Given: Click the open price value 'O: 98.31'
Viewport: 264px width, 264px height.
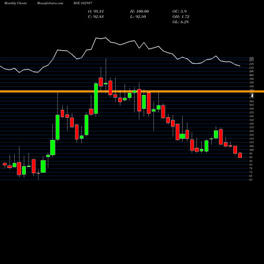Looking at the screenshot, I should [x=96, y=12].
